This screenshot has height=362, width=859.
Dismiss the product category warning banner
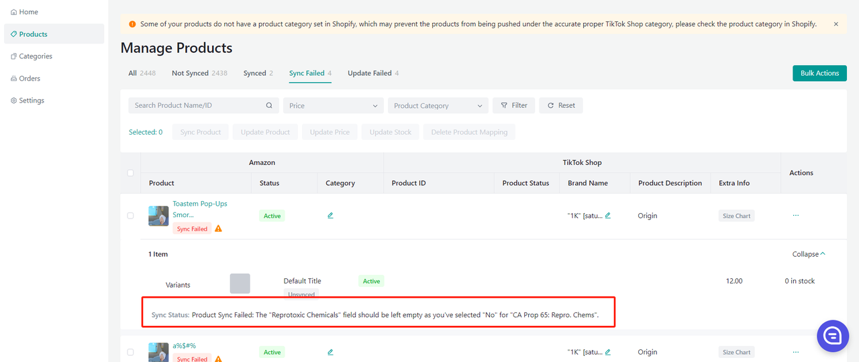pyautogui.click(x=836, y=24)
